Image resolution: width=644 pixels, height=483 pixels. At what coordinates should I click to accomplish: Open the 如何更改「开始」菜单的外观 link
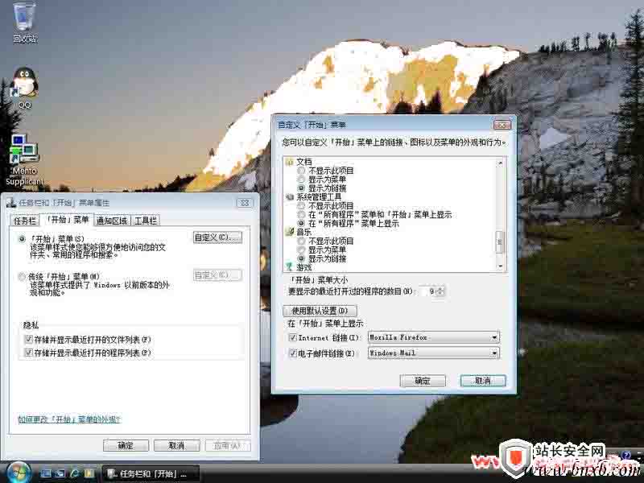click(x=69, y=419)
